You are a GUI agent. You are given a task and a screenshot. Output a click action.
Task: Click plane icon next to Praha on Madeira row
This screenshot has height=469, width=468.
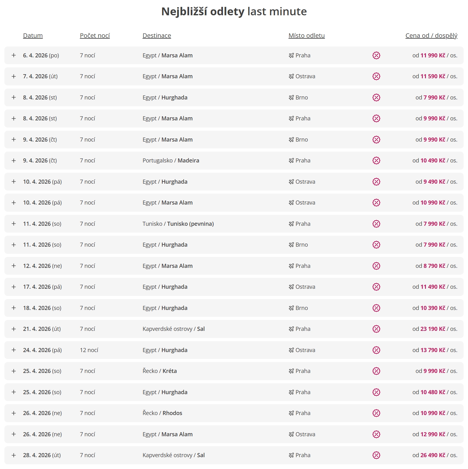point(291,161)
